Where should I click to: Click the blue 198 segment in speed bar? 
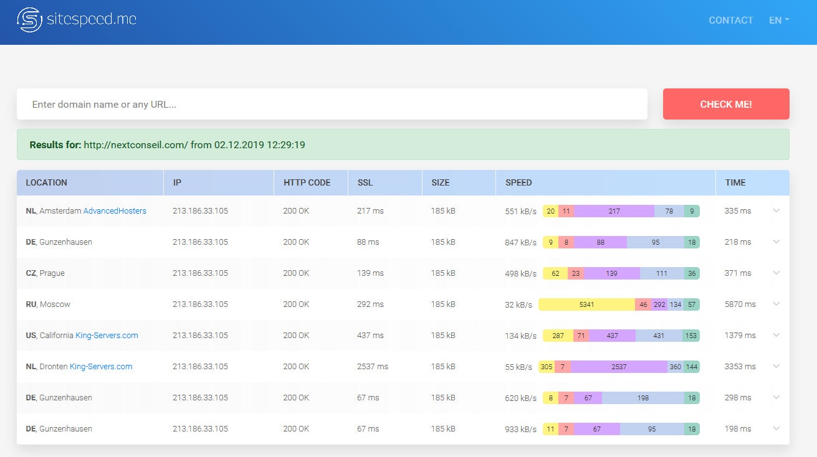click(643, 398)
